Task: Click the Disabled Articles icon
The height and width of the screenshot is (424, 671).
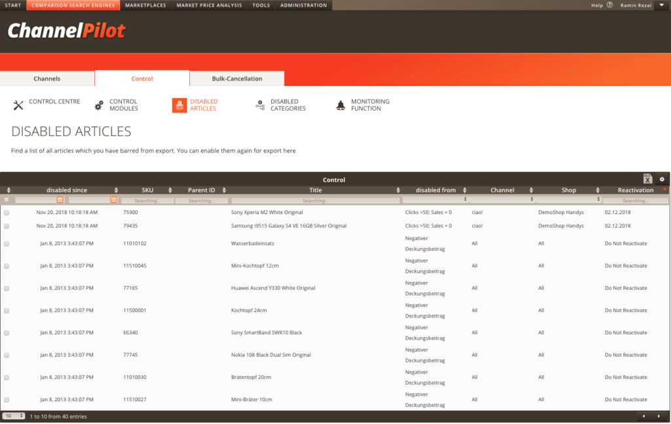Action: (179, 105)
